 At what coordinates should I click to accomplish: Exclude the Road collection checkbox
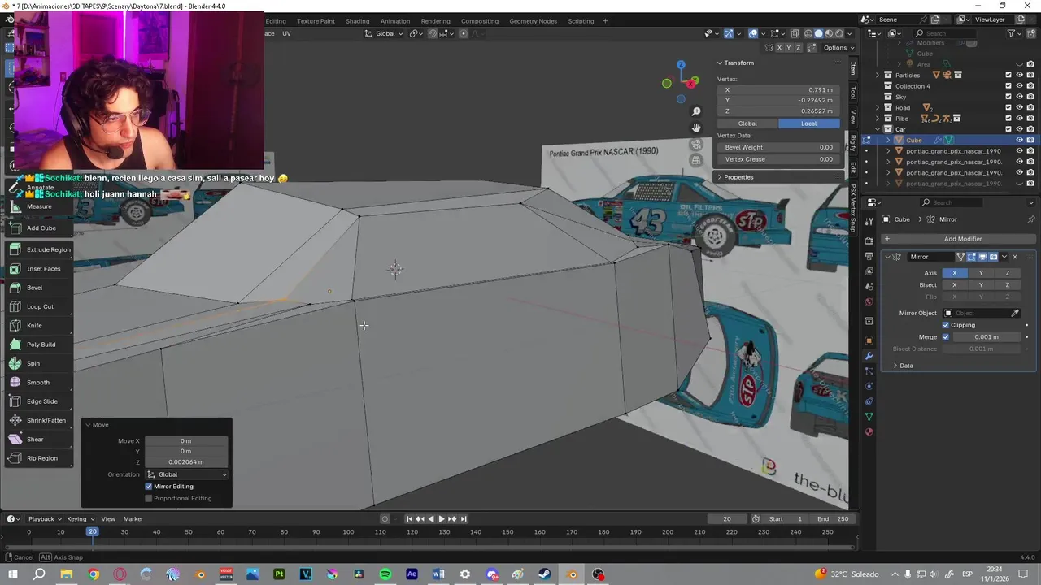[x=1008, y=107]
